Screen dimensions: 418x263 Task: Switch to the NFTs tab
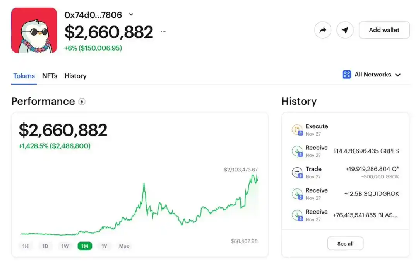point(50,76)
